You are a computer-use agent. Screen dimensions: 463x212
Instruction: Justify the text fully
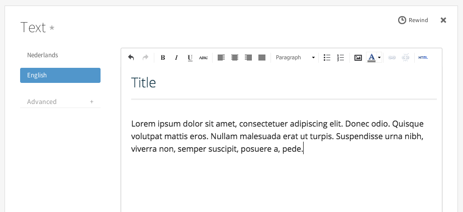(x=262, y=58)
